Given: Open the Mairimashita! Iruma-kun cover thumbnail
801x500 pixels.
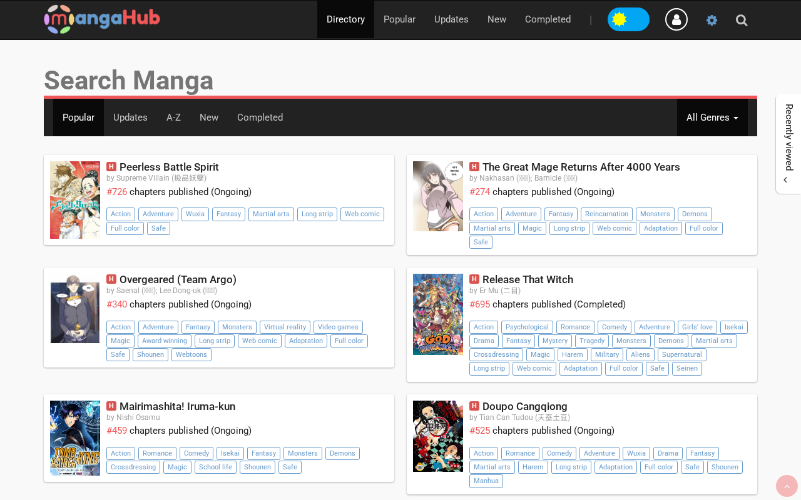Looking at the screenshot, I should tap(75, 438).
